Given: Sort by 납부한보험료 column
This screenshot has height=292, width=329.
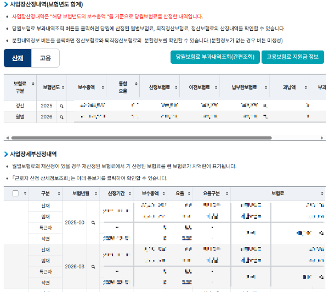Looking at the screenshot, I should [266, 87].
